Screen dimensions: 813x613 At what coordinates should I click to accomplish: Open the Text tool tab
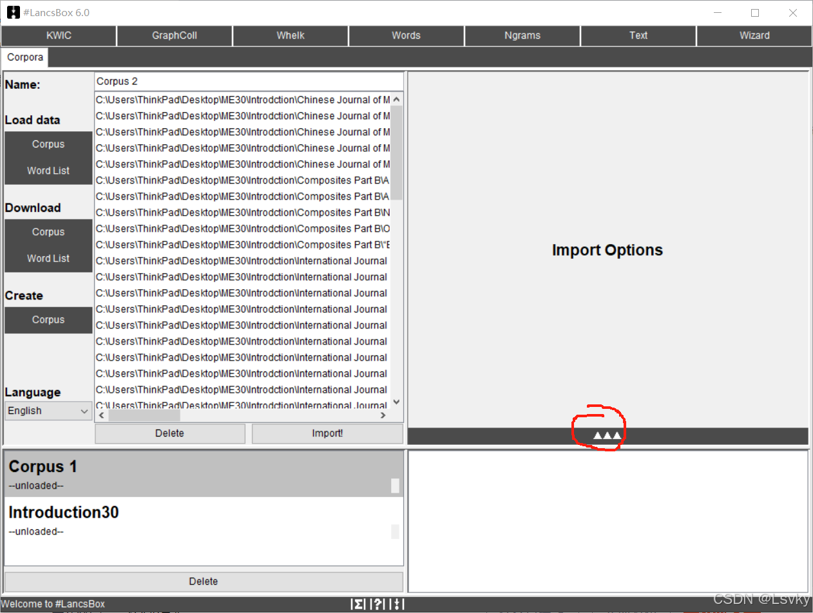tap(638, 35)
